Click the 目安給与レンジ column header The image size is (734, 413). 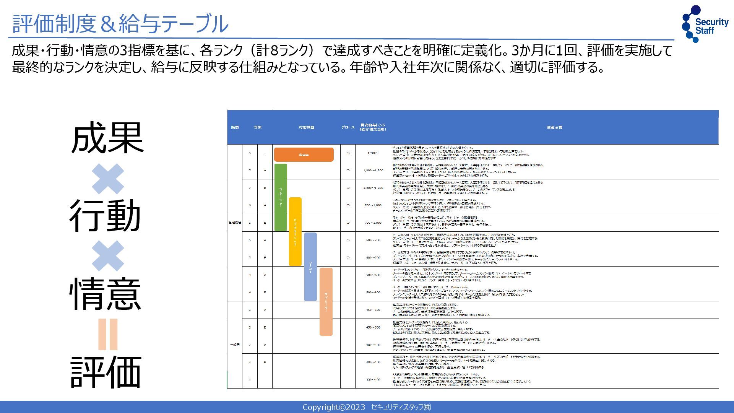click(373, 127)
